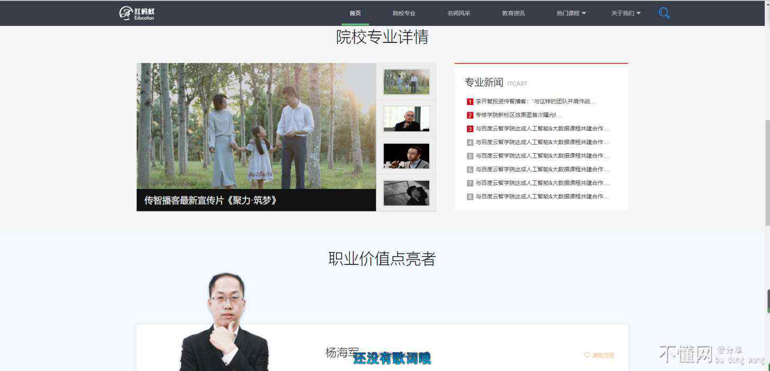Open the 名师风采 nav item

click(x=459, y=13)
